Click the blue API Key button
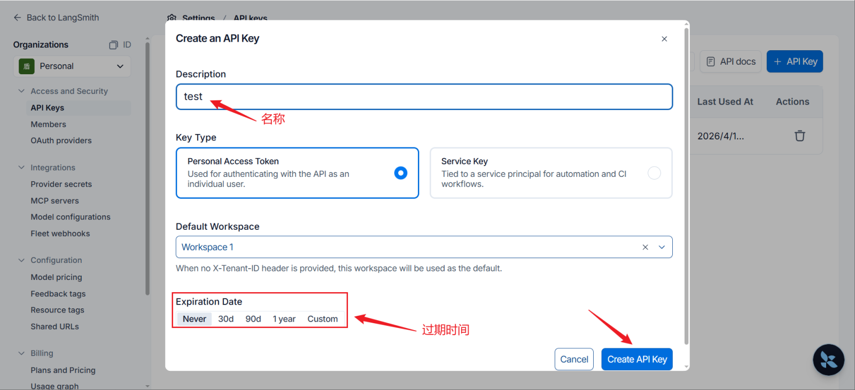 (x=795, y=61)
